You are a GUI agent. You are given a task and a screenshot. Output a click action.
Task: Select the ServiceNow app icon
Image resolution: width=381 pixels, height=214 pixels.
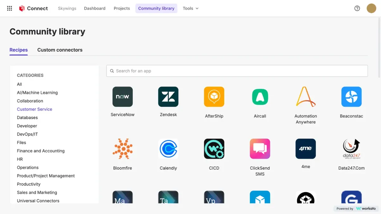coord(123,97)
